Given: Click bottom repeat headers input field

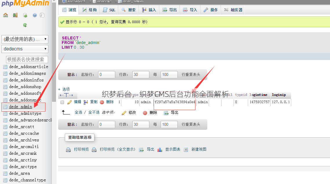Looking at the screenshot, I should (169, 125).
